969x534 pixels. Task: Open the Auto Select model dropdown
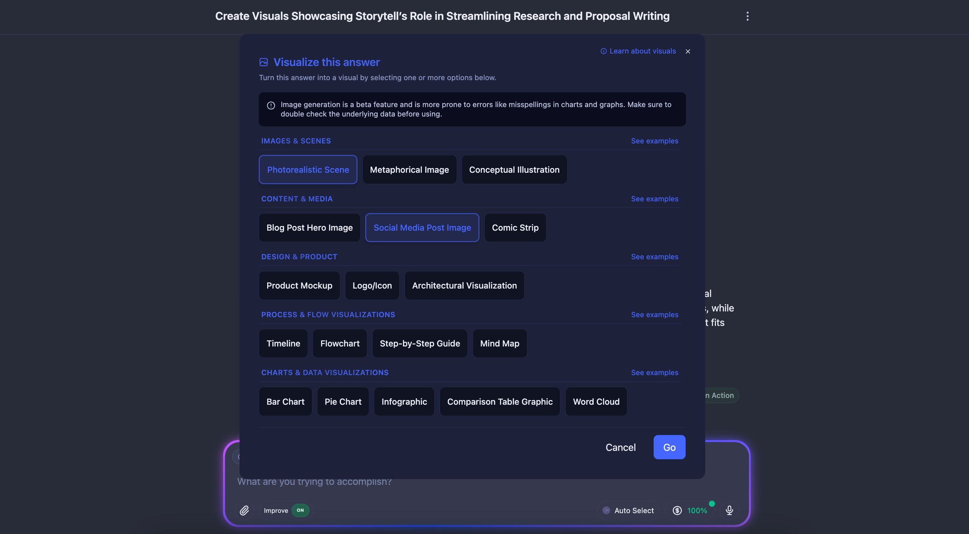coord(629,510)
